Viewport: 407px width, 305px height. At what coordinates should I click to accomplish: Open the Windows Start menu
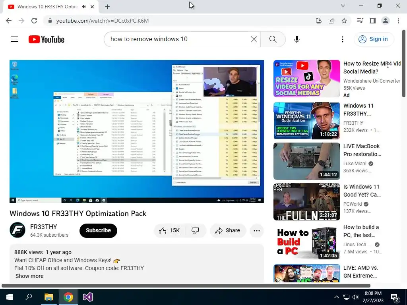(10, 297)
